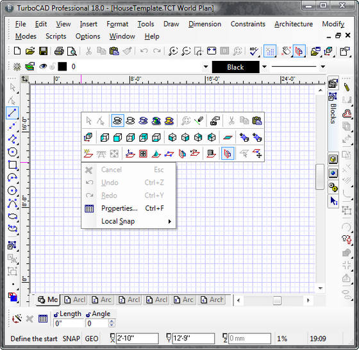Click the Paste clipboard icon in popup toolbar
This screenshot has height=350, width=359.
point(257,121)
